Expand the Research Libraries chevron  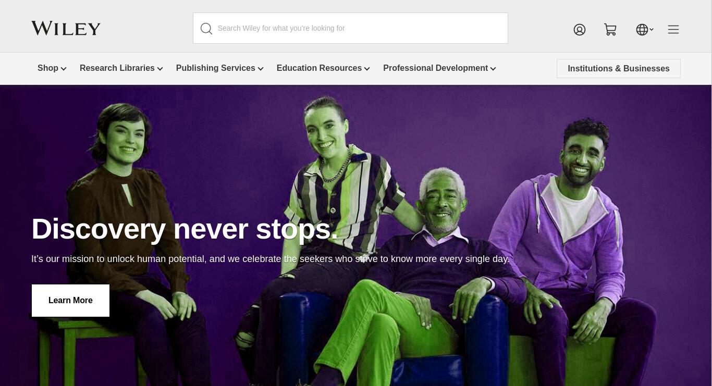pos(160,69)
